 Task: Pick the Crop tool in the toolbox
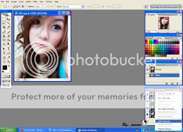(x=4, y=27)
